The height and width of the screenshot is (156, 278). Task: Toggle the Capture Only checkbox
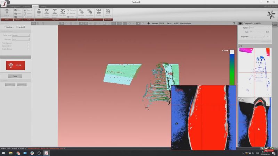pyautogui.click(x=28, y=46)
